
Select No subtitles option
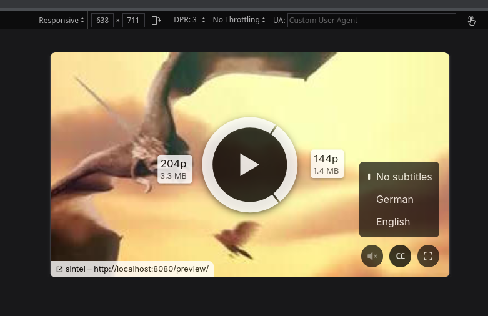399,177
